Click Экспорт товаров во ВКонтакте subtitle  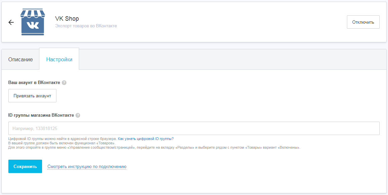coord(86,26)
